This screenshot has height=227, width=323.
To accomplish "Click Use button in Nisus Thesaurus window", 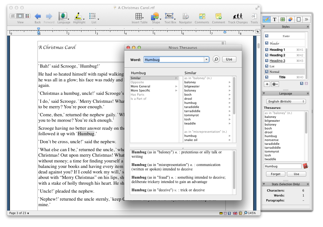I will (x=229, y=59).
